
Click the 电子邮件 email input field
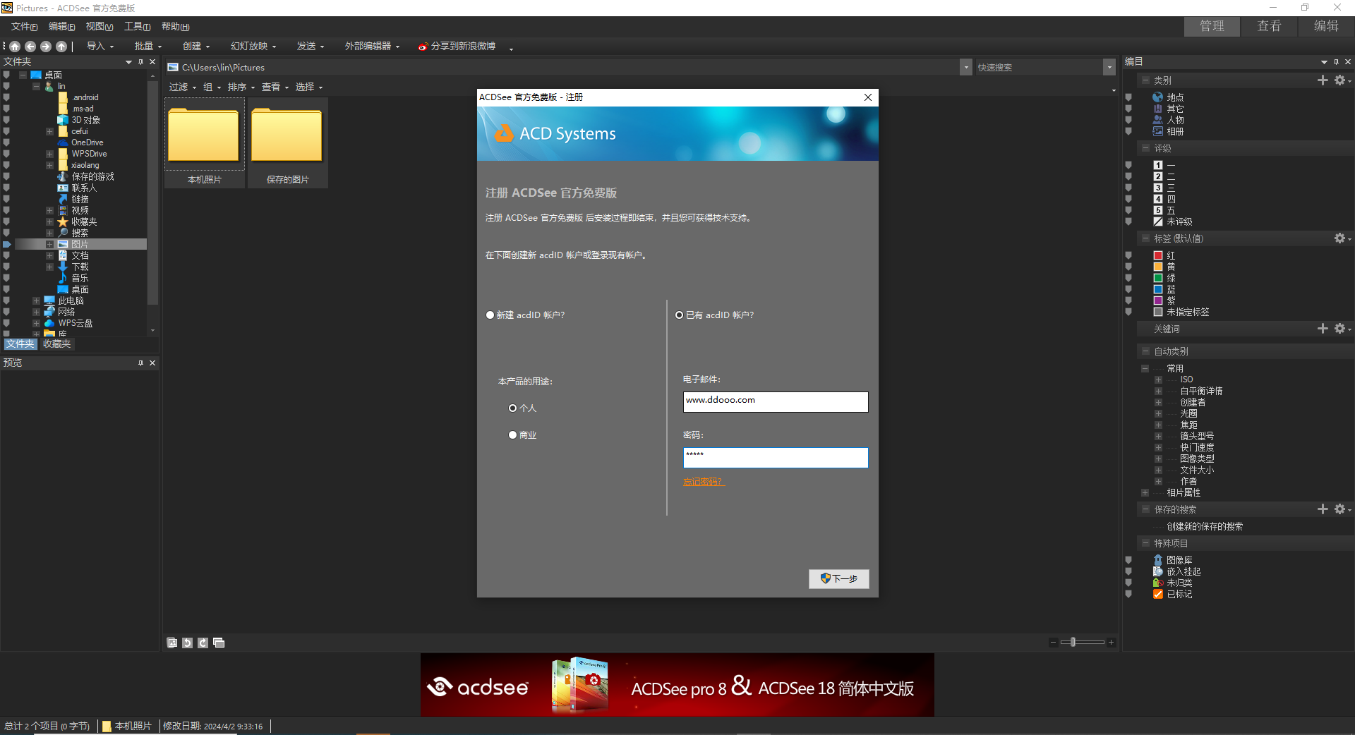775,401
